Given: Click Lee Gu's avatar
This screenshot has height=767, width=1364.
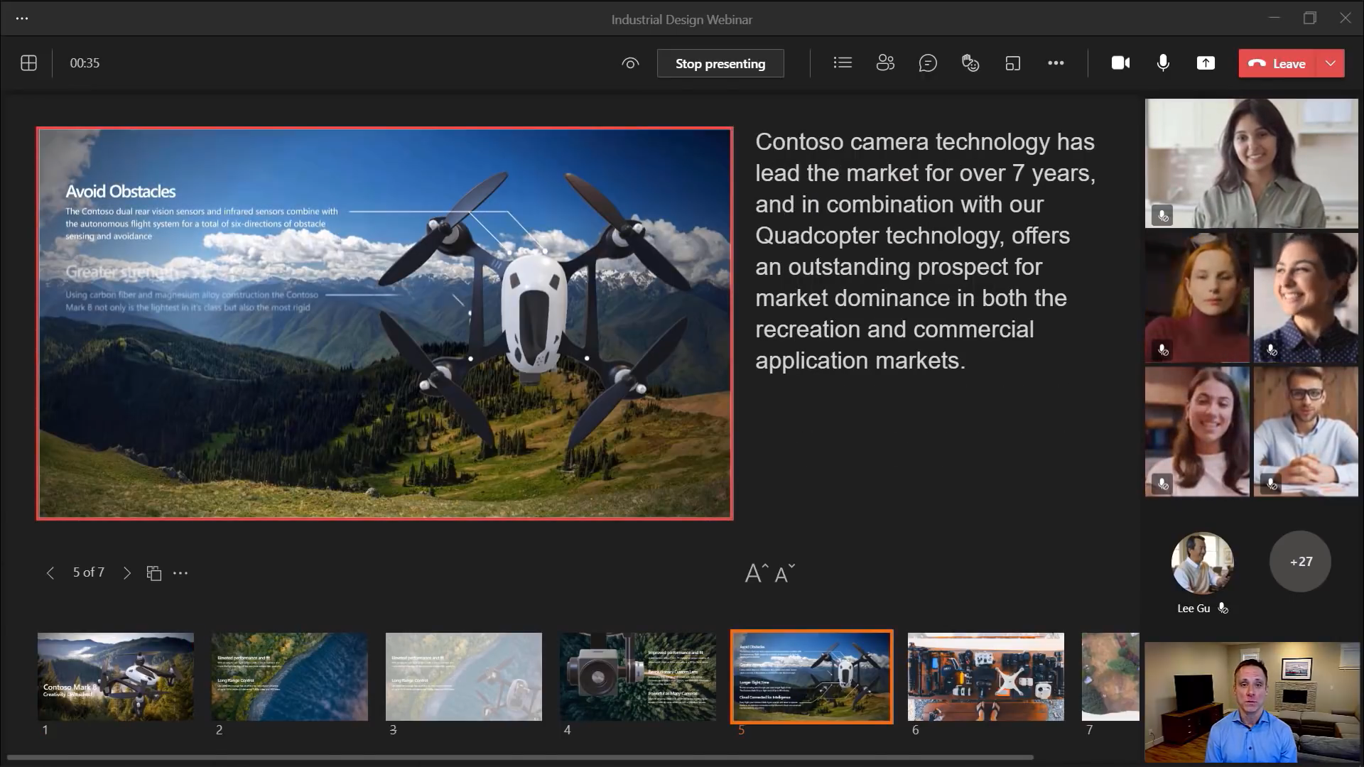Looking at the screenshot, I should pyautogui.click(x=1202, y=563).
